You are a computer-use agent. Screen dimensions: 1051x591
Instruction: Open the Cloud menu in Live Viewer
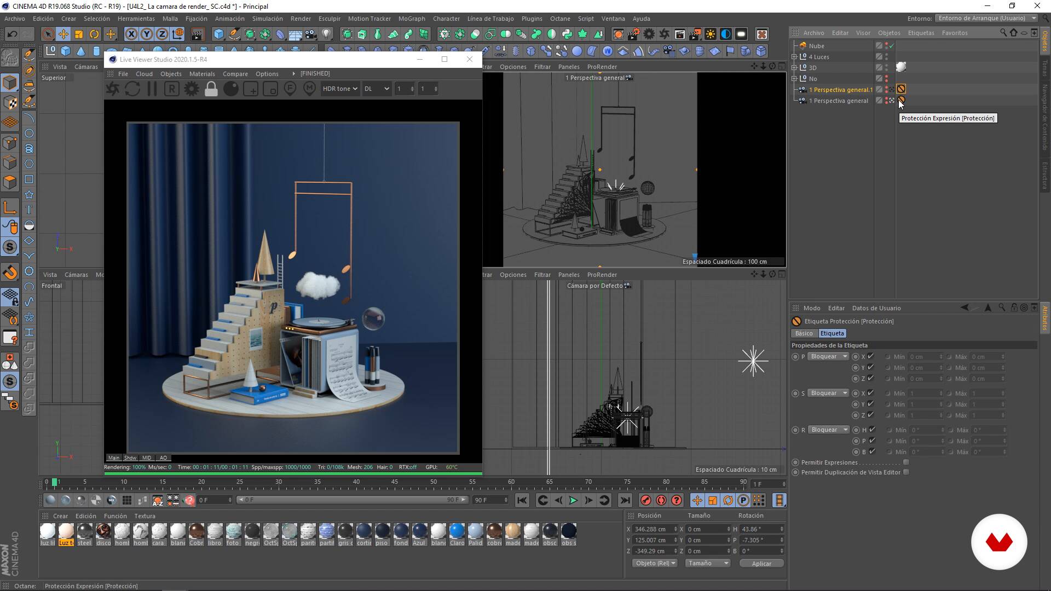[144, 74]
